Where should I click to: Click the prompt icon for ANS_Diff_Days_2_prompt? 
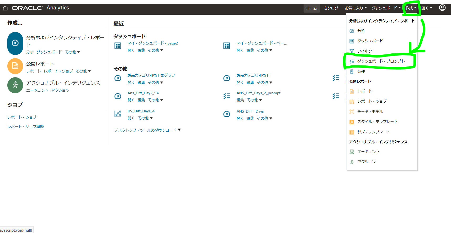227,96
